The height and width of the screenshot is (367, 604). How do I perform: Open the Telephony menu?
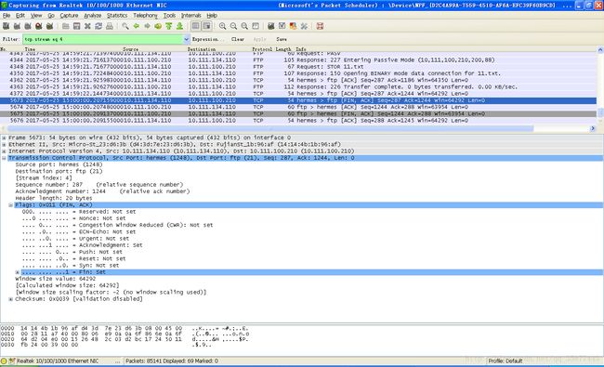145,16
